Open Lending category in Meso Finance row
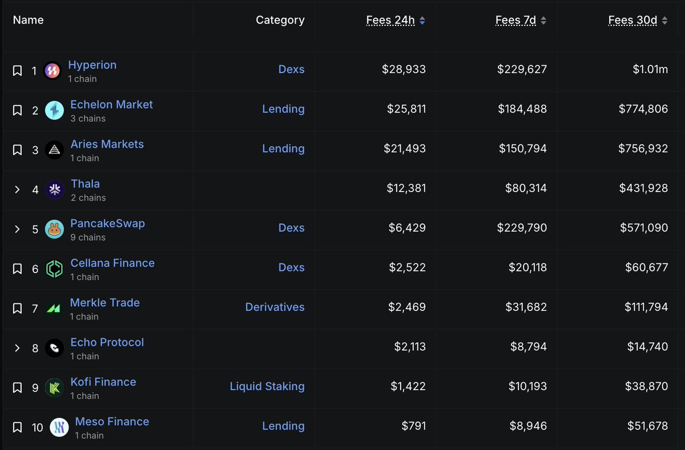Viewport: 685px width, 450px height. point(284,426)
